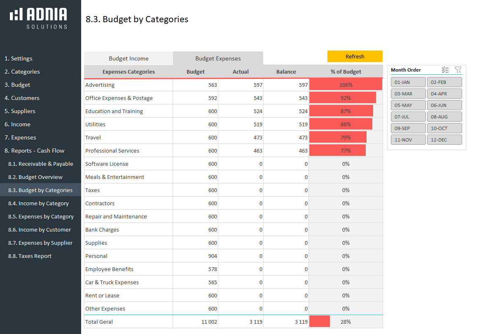Open 8. Reports - Cash Flow section
Viewport: 479px width, 334px height.
tap(35, 151)
